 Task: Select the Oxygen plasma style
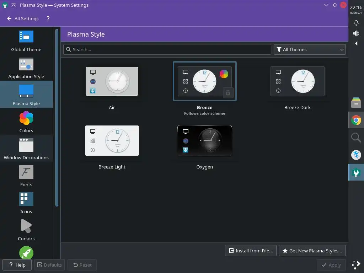tap(204, 140)
